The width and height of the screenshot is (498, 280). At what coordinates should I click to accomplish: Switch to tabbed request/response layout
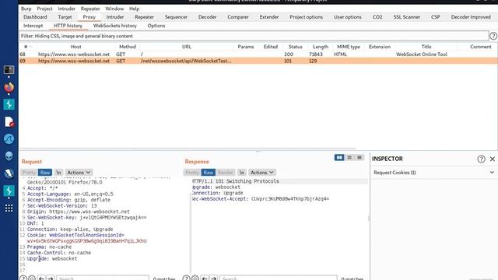[x=359, y=157]
